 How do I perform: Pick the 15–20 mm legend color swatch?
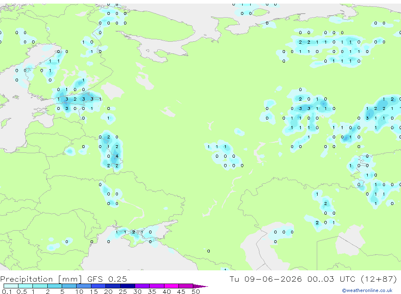coord(99,286)
